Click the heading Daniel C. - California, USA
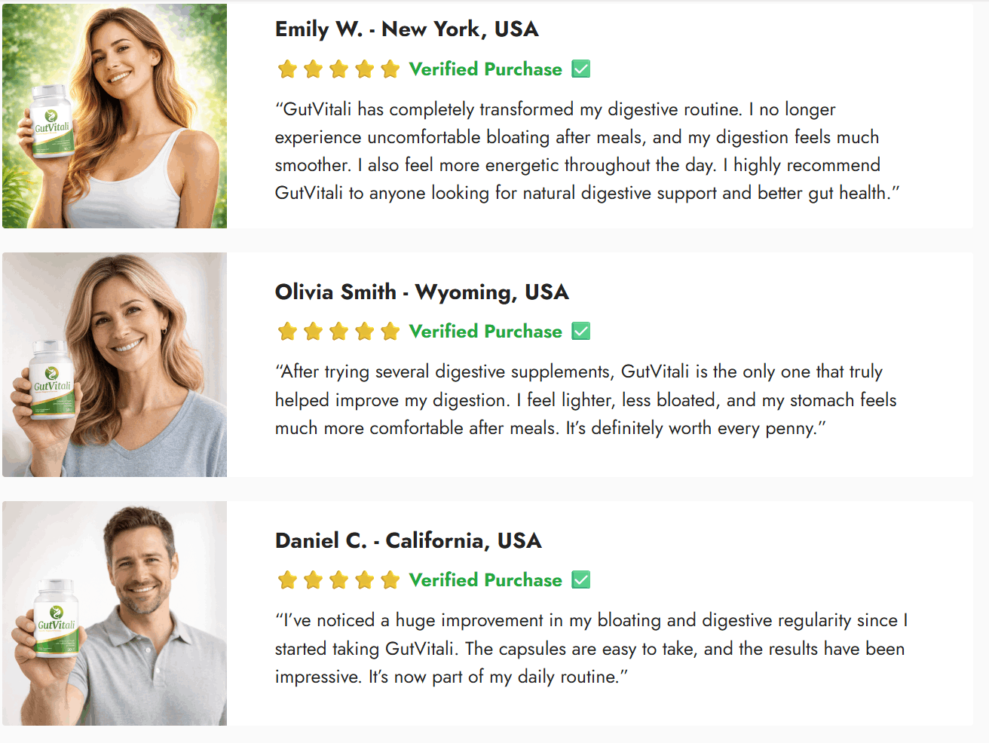989x743 pixels. [x=408, y=540]
